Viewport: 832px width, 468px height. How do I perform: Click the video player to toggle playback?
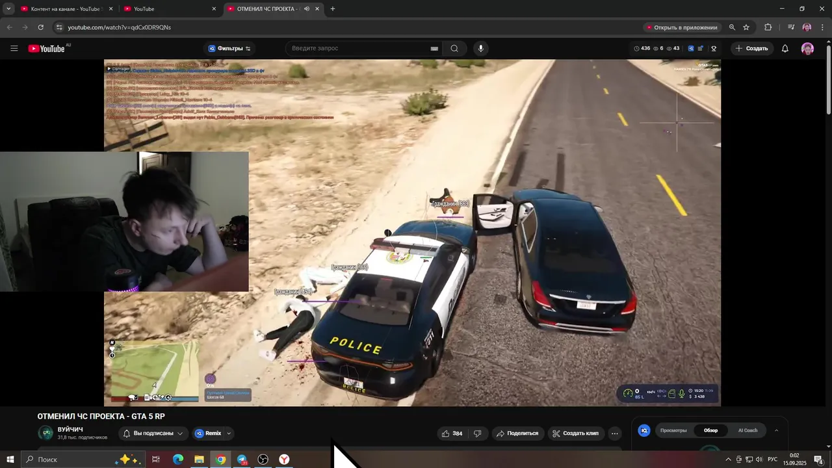412,233
